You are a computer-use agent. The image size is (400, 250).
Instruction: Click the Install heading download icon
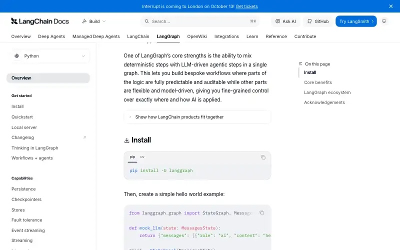coord(126,140)
